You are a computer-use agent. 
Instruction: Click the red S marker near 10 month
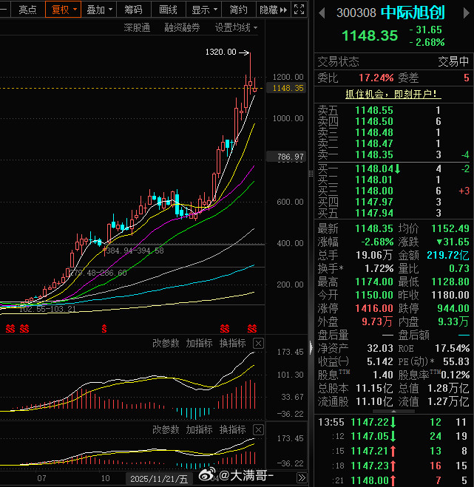(104, 328)
